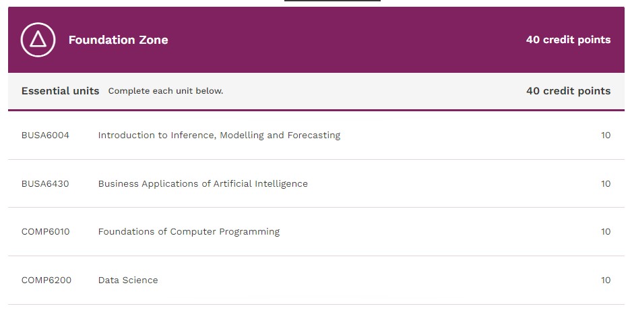This screenshot has height=327, width=630.
Task: Click the 10 credit value for COMP6010
Action: click(x=606, y=232)
